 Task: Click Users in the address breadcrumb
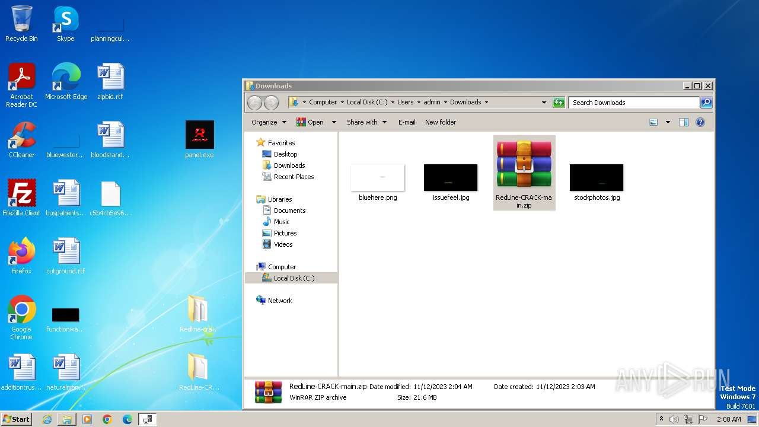406,103
